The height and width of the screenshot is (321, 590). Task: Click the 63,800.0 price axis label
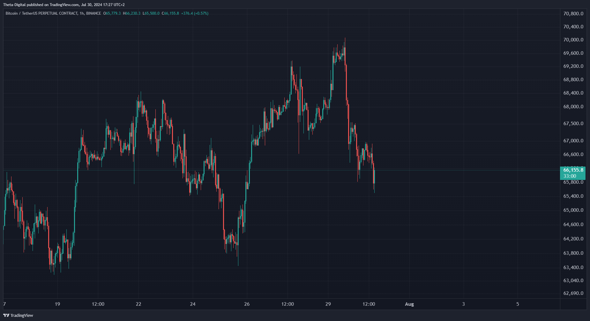[573, 253]
